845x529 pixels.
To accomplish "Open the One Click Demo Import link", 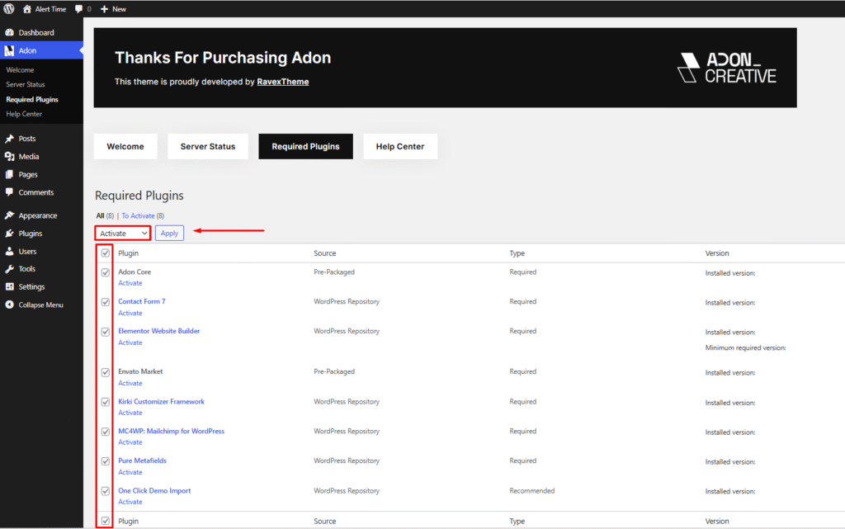I will (154, 491).
